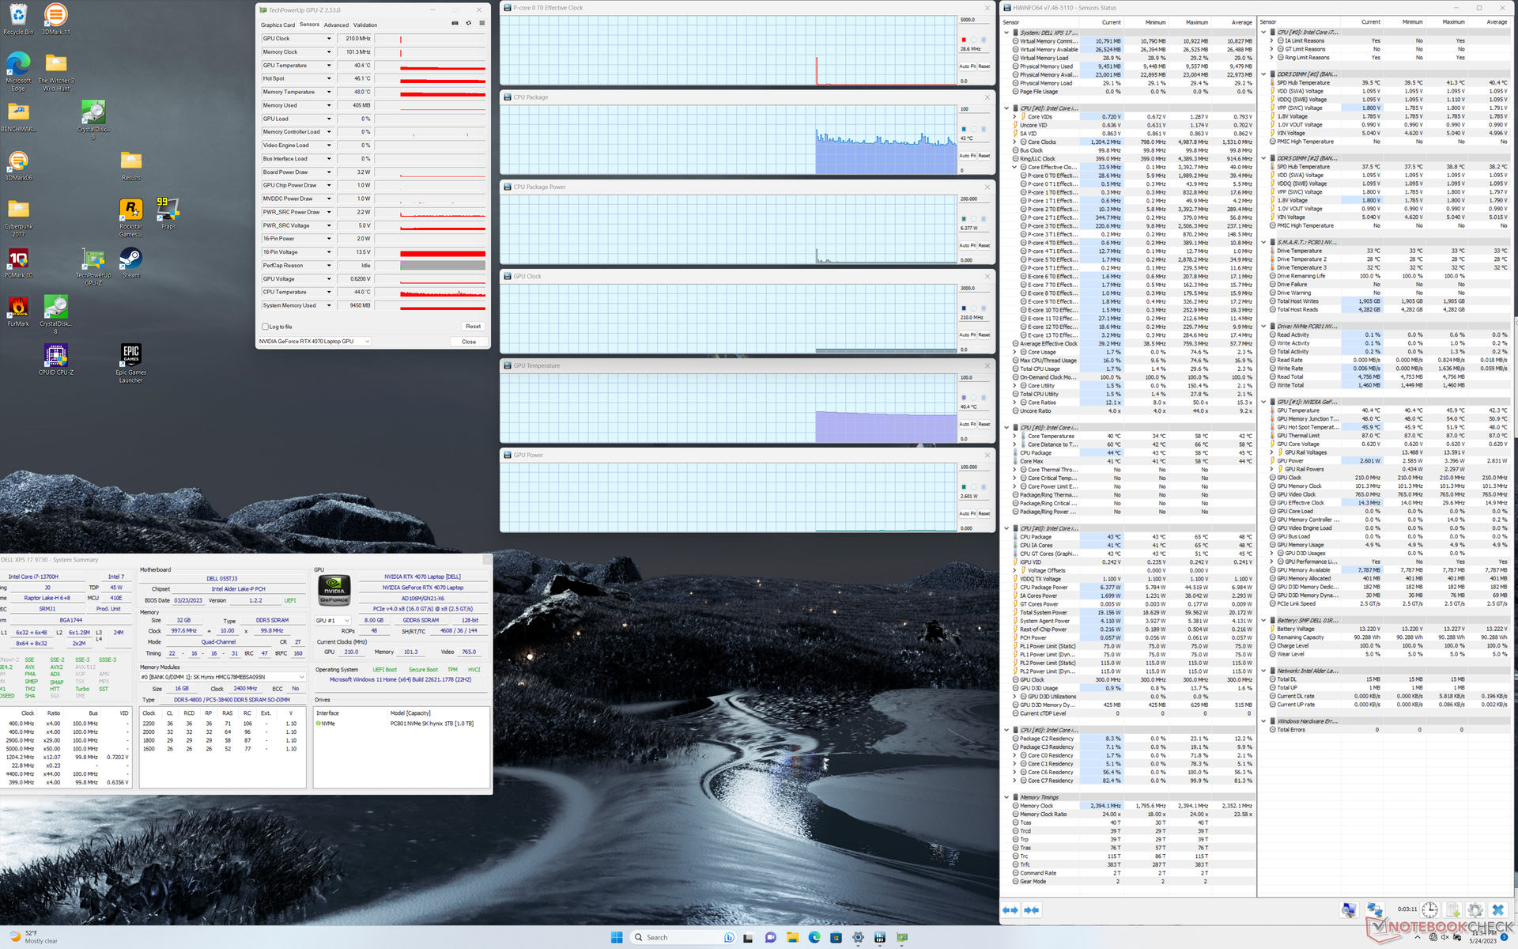Click the Close button in GPU-Z
1518x949 pixels.
point(469,342)
